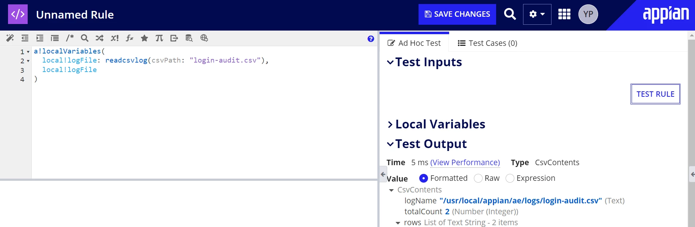This screenshot has width=695, height=227.
Task: Click the pi constant icon
Action: coord(159,38)
